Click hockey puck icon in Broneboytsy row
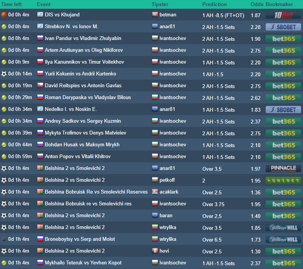The width and height of the screenshot is (303, 269). 4,239
